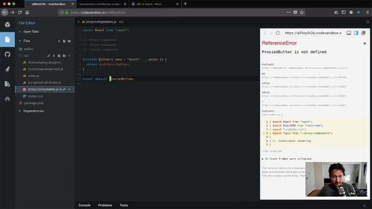
Task: Switch to the Problems tab
Action: pyautogui.click(x=105, y=205)
